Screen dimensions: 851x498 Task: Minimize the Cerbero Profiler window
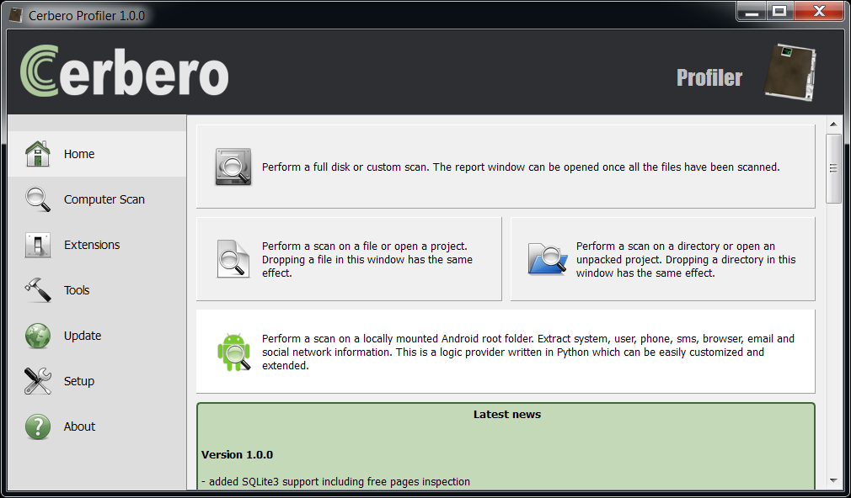[752, 12]
